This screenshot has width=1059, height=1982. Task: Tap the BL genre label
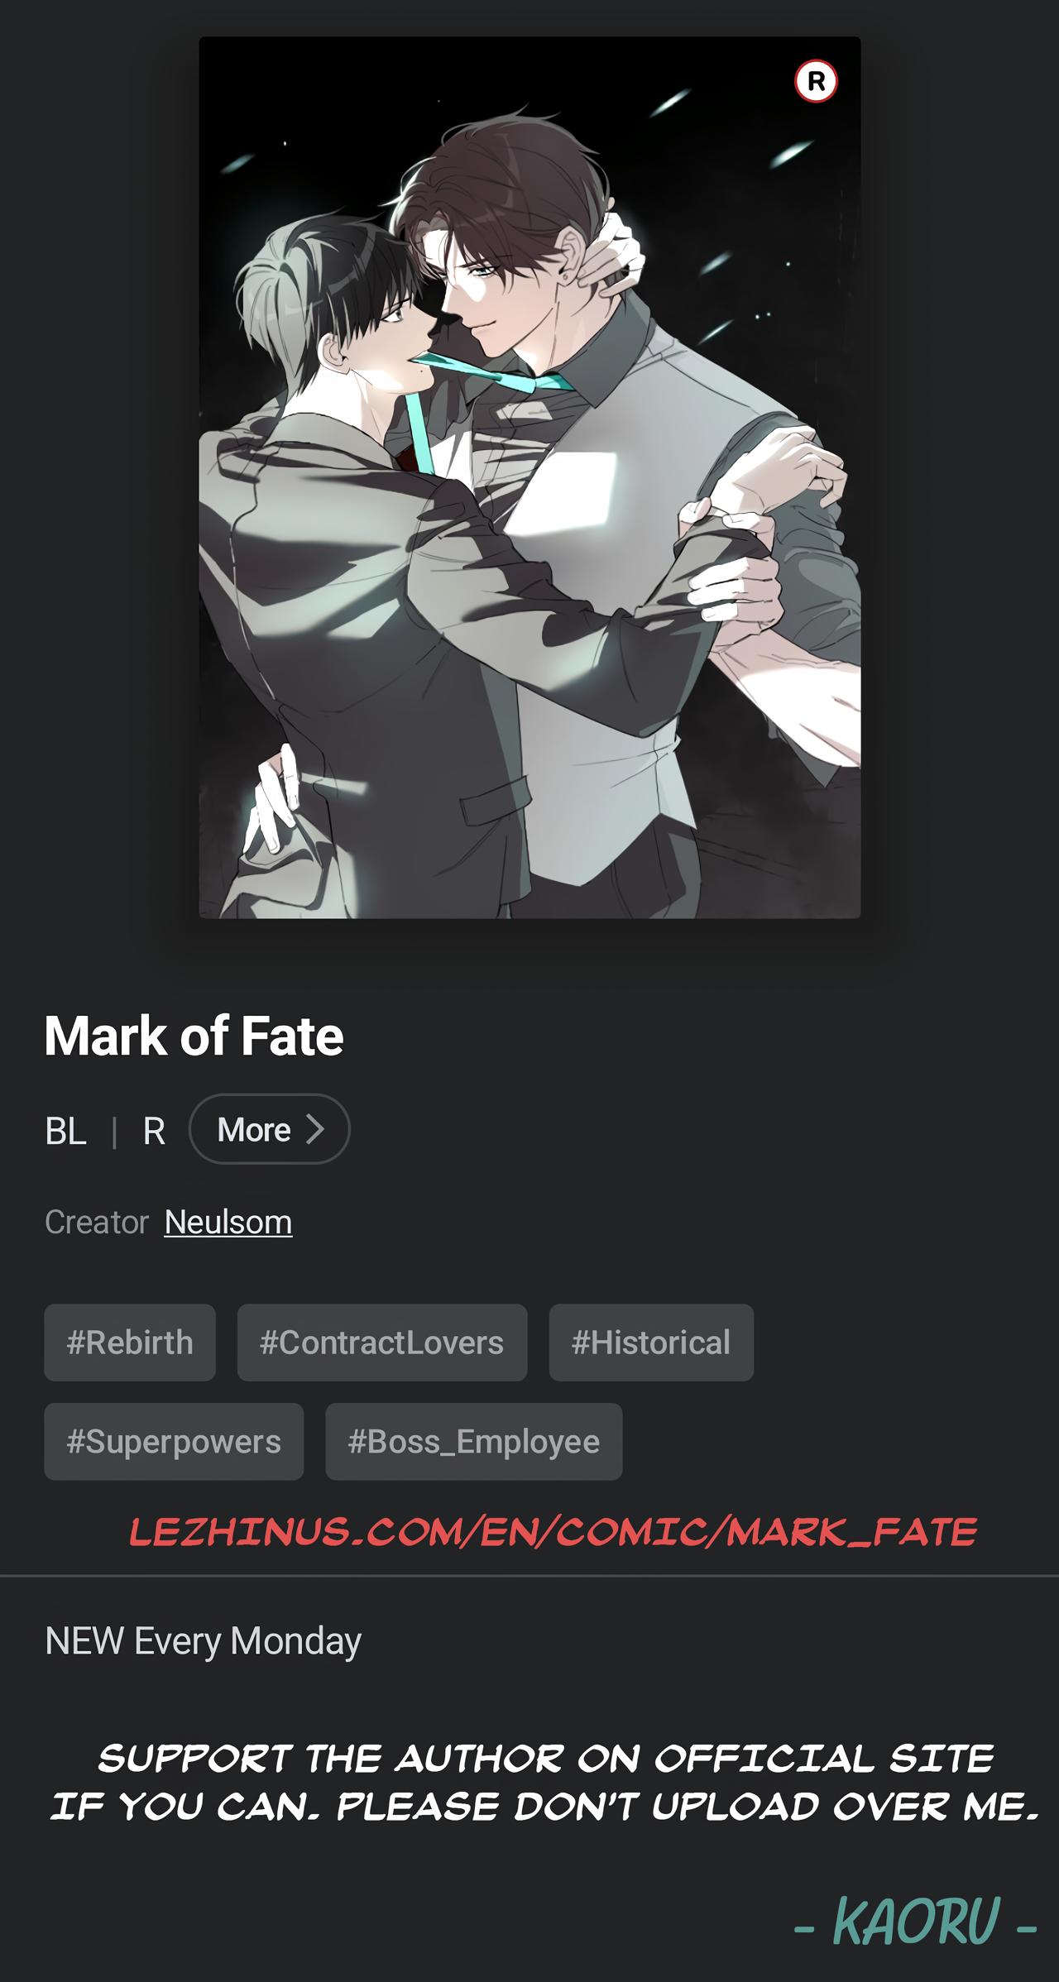point(65,1130)
